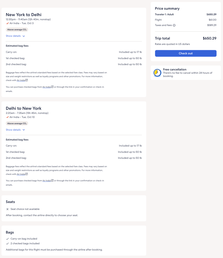Open 'checked bags from Air India' link, Delhi to New York
This screenshot has height=258, width=223.
46,181
